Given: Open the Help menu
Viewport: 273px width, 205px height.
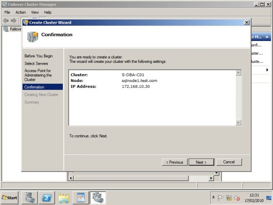Looking at the screenshot, I should 47,12.
